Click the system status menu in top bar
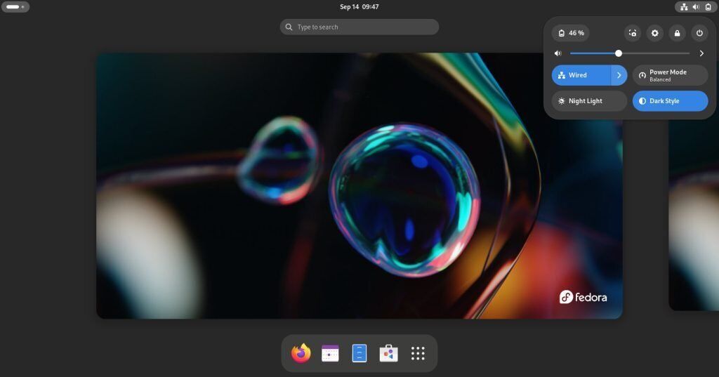719x377 pixels. 694,7
